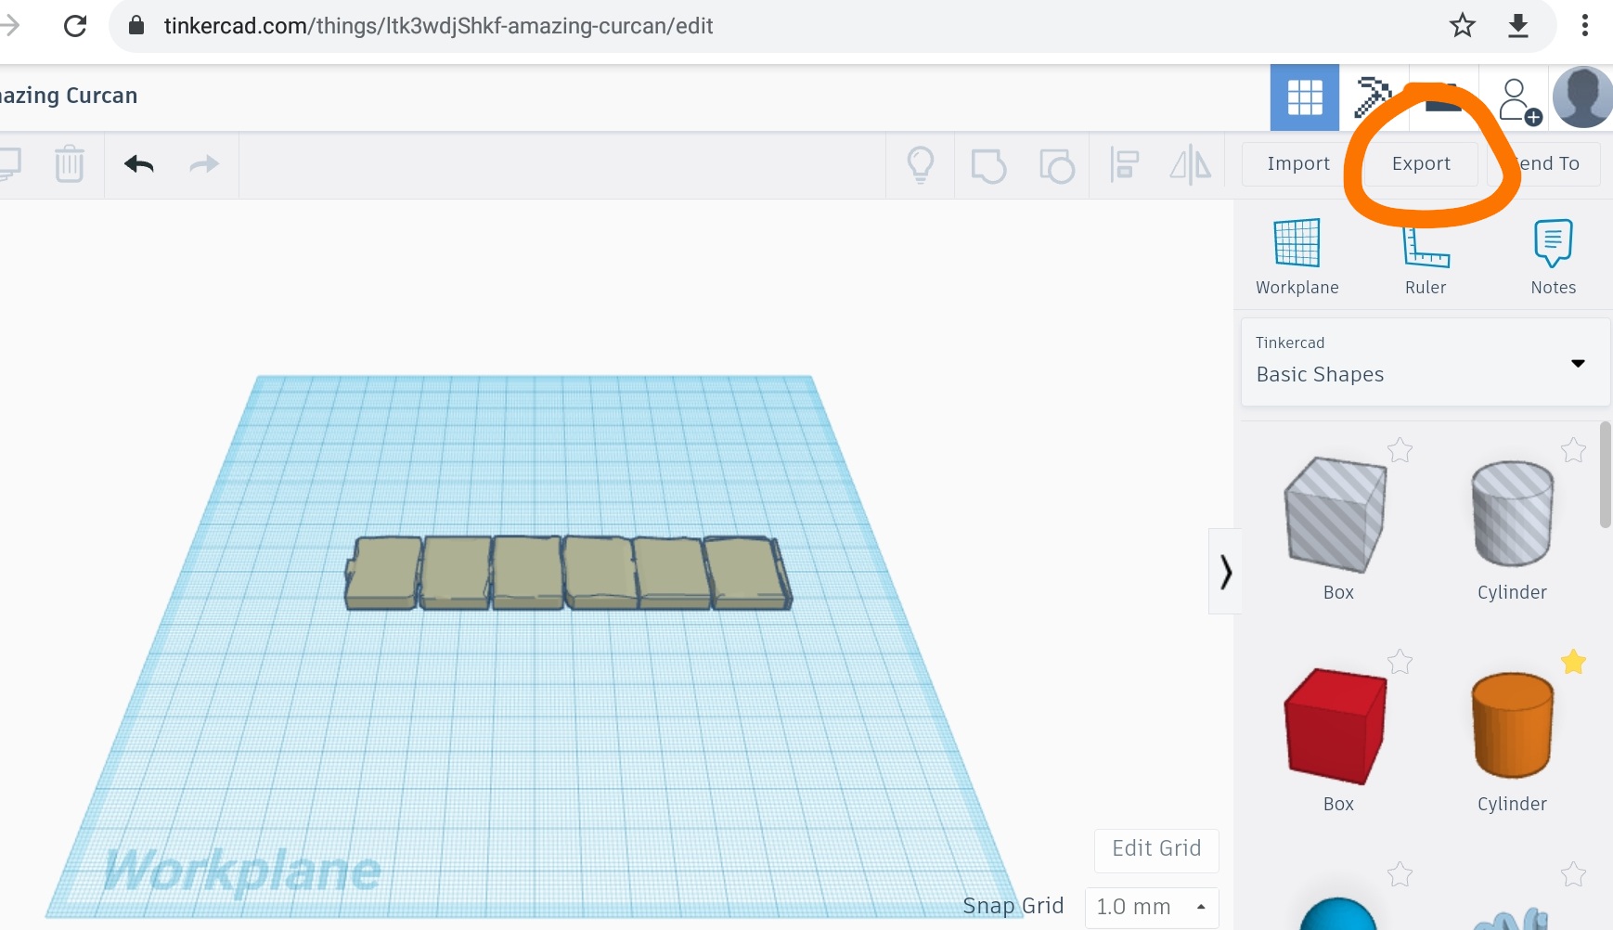Click the Import button
Image resolution: width=1613 pixels, height=930 pixels.
pyautogui.click(x=1297, y=164)
